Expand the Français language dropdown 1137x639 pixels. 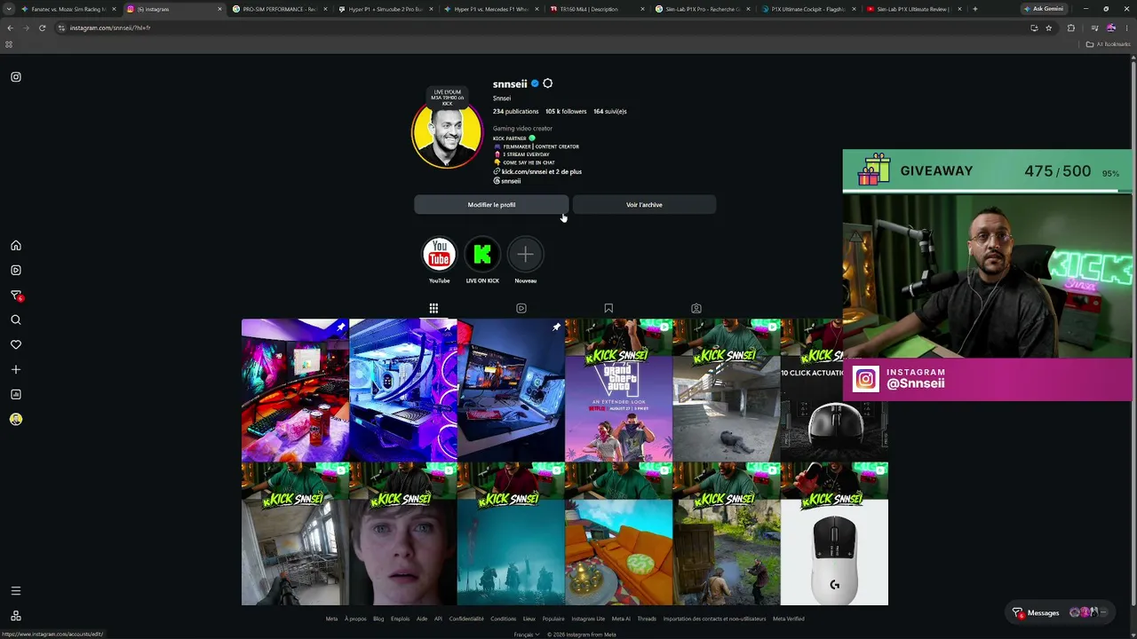[x=527, y=635]
